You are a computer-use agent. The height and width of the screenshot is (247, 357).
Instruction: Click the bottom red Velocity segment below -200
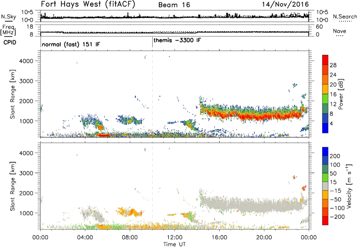click(x=325, y=221)
